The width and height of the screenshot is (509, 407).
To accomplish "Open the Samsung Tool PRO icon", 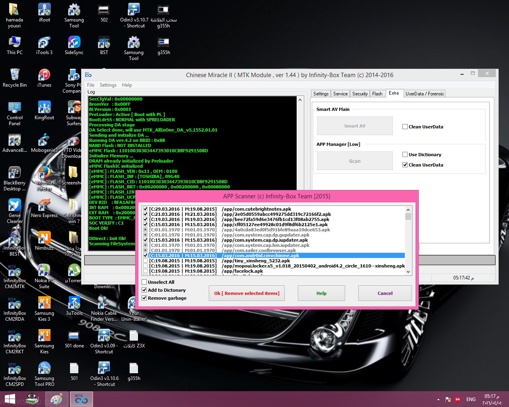I will coord(45,374).
